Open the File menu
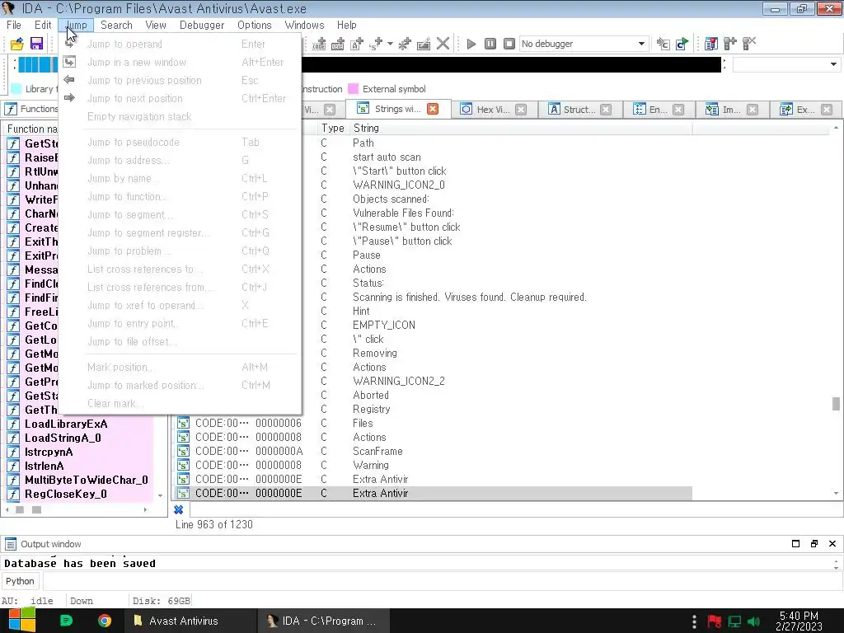This screenshot has width=844, height=633. pyautogui.click(x=14, y=26)
